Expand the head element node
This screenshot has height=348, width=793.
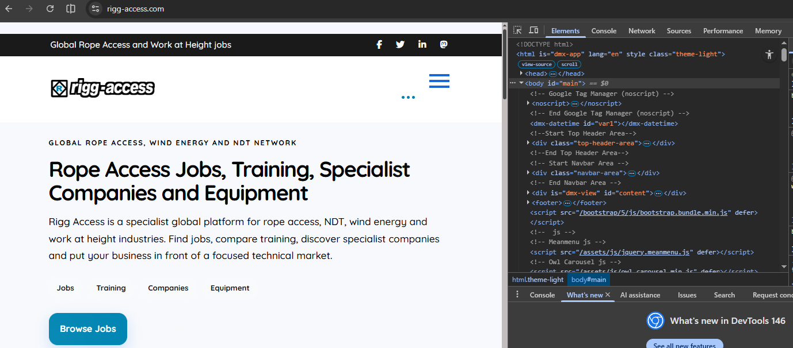click(521, 74)
